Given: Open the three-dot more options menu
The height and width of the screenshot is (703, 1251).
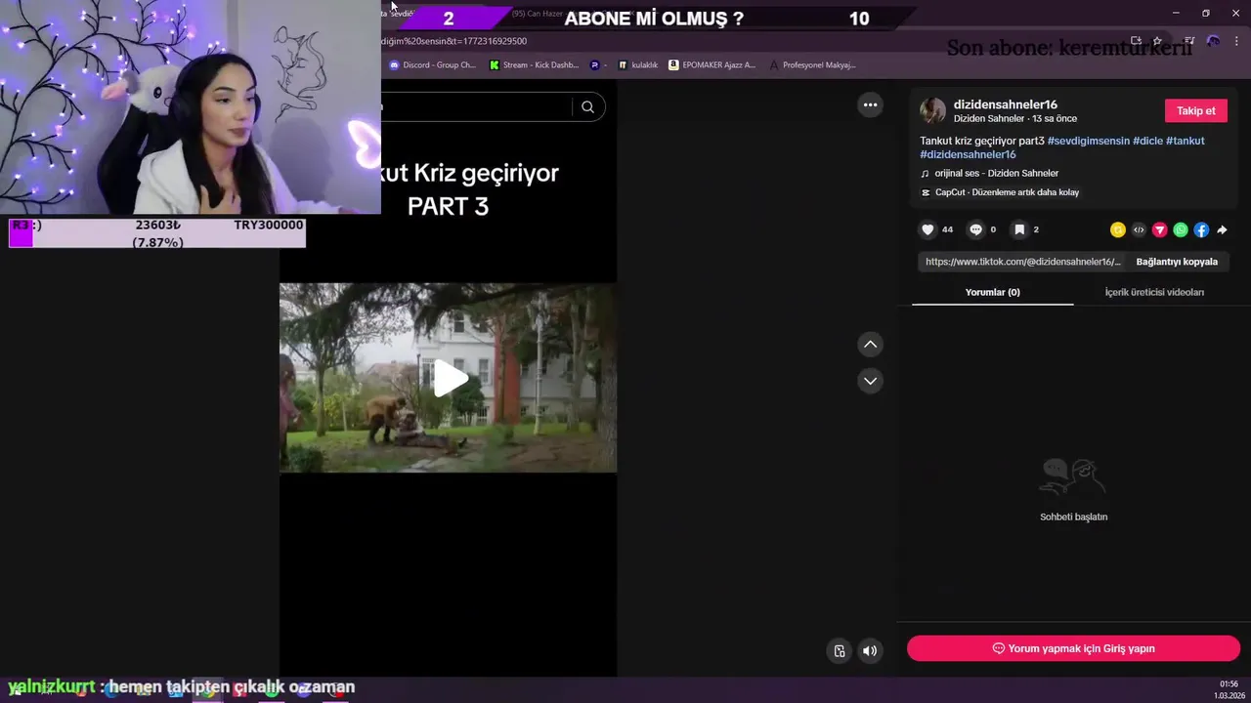Looking at the screenshot, I should pos(870,105).
